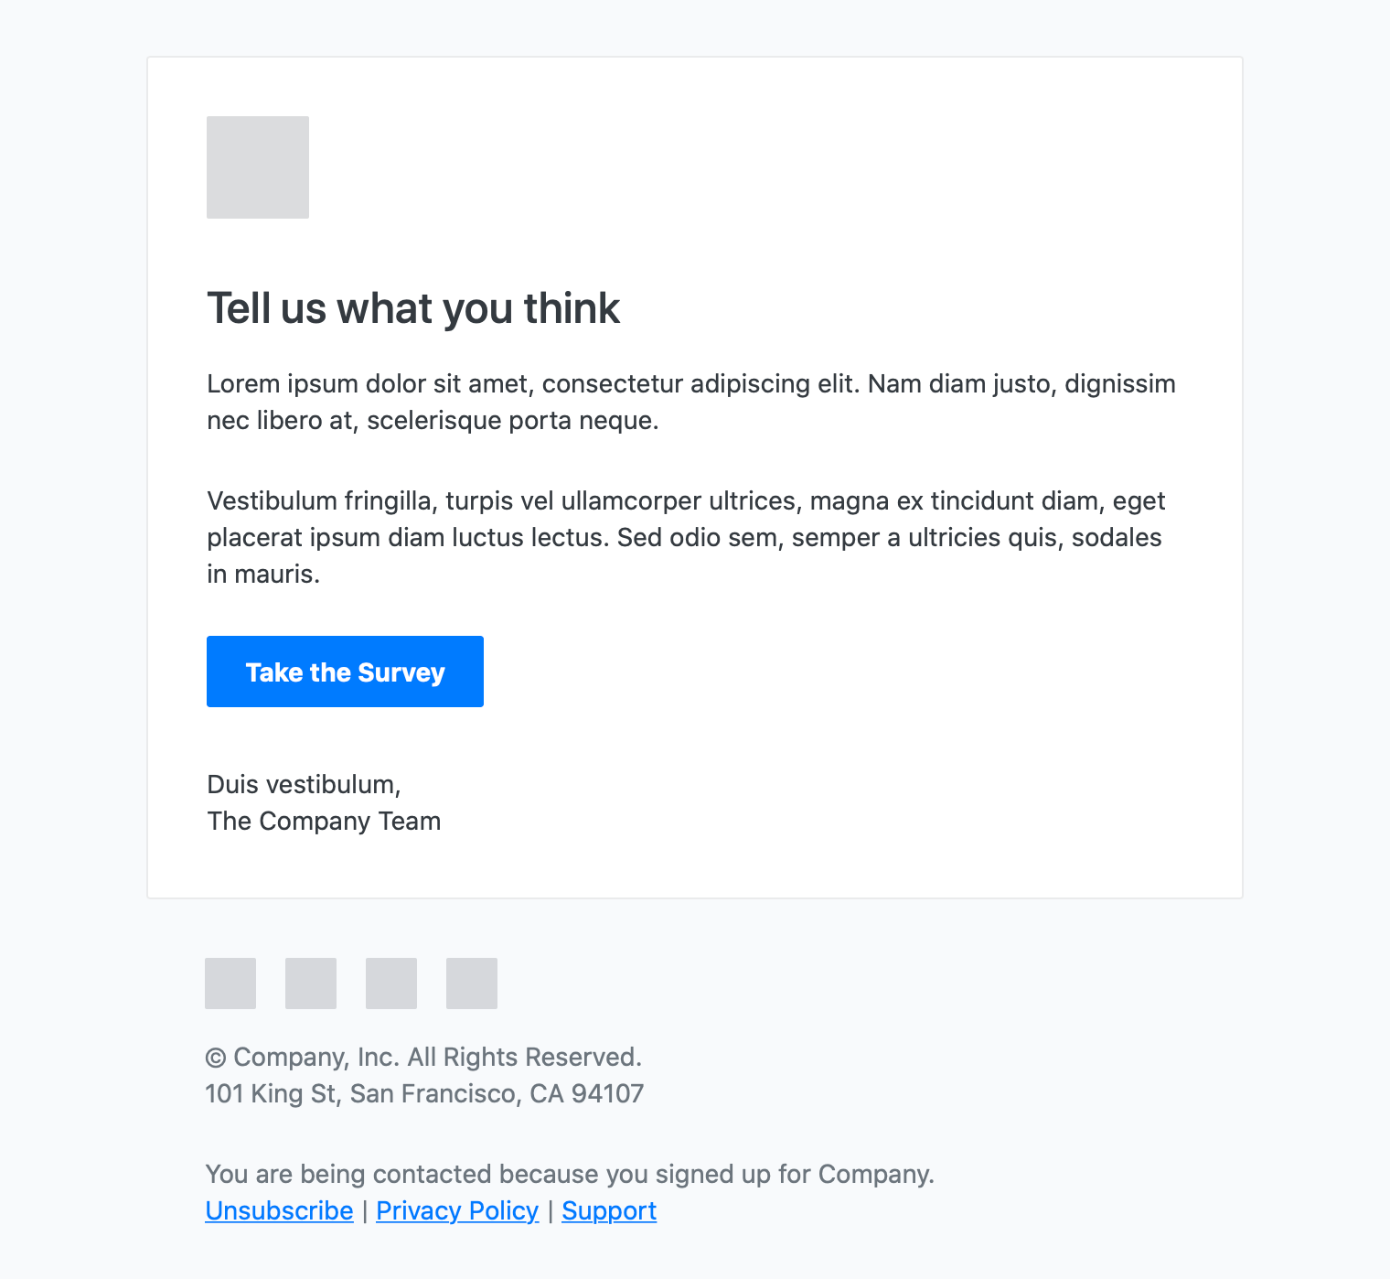Viewport: 1390px width, 1279px height.
Task: Open the Unsubscribe link
Action: pyautogui.click(x=279, y=1210)
